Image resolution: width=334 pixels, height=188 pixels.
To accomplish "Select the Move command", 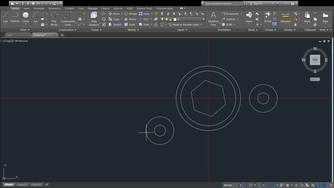I will click(x=114, y=14).
